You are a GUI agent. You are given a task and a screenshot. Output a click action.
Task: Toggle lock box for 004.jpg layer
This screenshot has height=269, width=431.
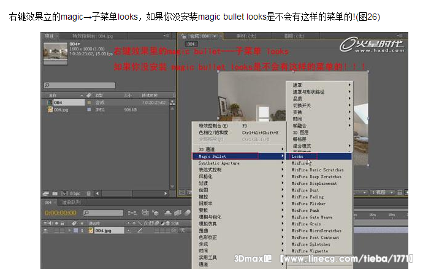pos(63,230)
